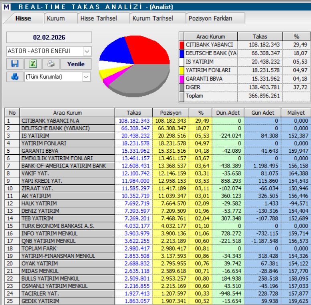Export data with the Excel icon
This screenshot has height=305, width=311.
coord(33,64)
